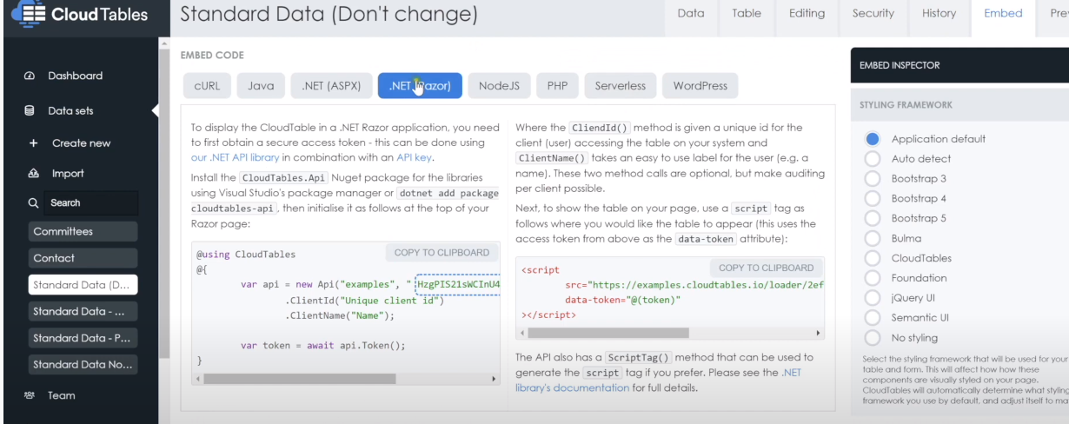1069x424 pixels.
Task: Click the Team people icon
Action: pyautogui.click(x=29, y=395)
